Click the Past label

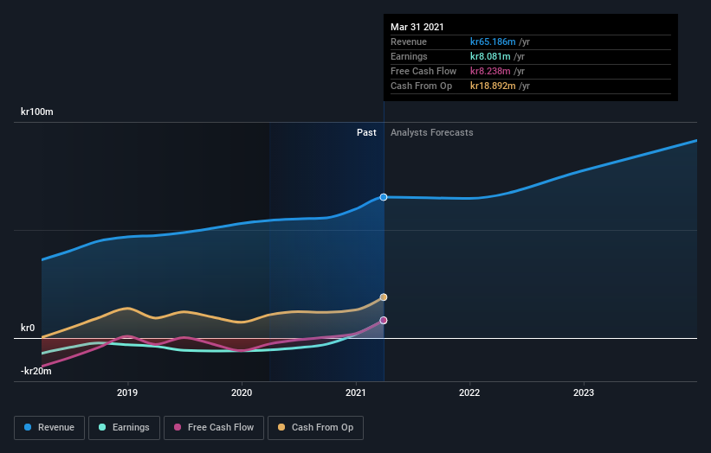366,132
